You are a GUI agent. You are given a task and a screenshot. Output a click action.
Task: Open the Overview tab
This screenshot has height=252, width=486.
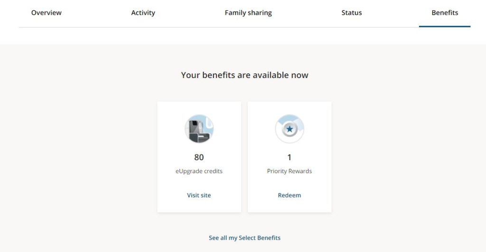click(x=47, y=13)
